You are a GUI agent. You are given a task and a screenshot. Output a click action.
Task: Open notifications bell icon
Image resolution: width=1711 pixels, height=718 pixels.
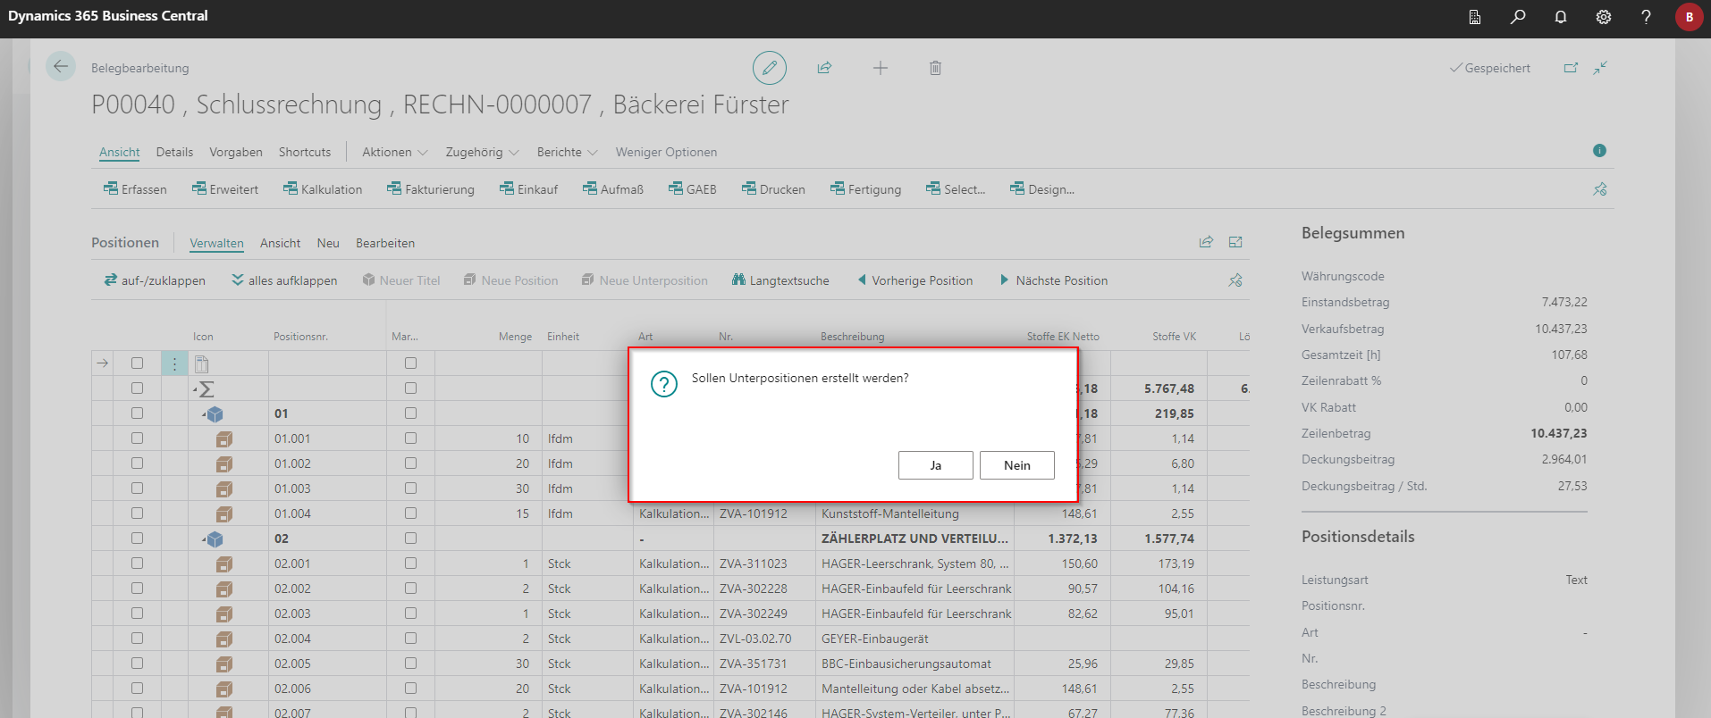pyautogui.click(x=1561, y=17)
